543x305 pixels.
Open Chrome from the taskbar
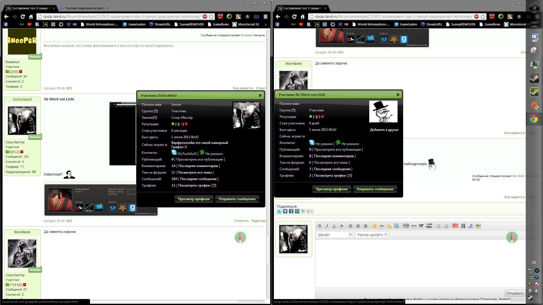(x=534, y=119)
